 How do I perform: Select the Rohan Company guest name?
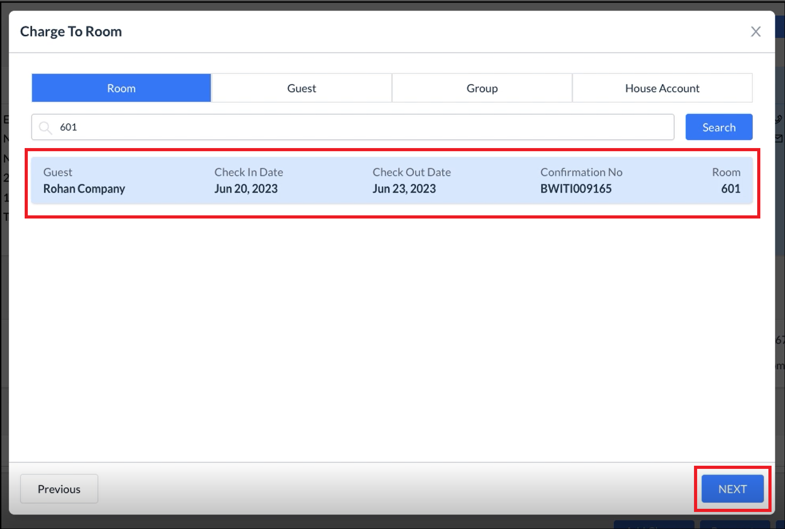click(x=84, y=189)
